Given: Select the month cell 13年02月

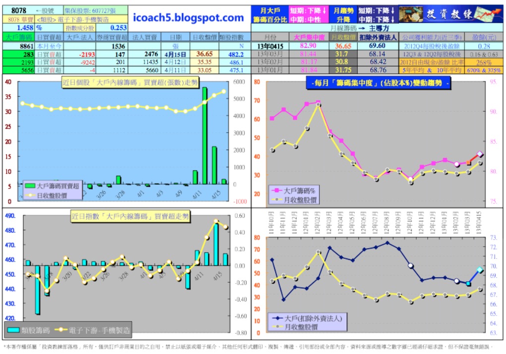Looking at the screenshot, I should pos(270,62).
